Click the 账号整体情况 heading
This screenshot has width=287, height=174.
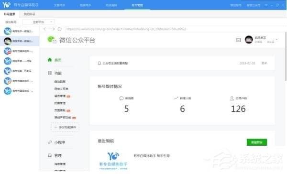110,86
